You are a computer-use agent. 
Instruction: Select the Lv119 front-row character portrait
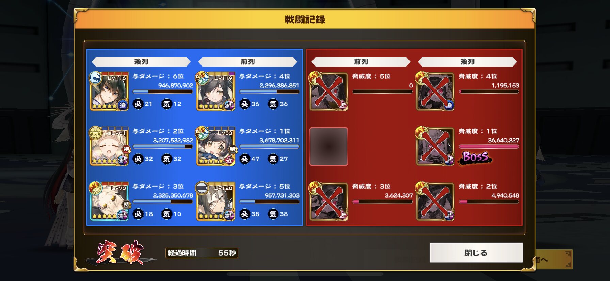pos(216,91)
